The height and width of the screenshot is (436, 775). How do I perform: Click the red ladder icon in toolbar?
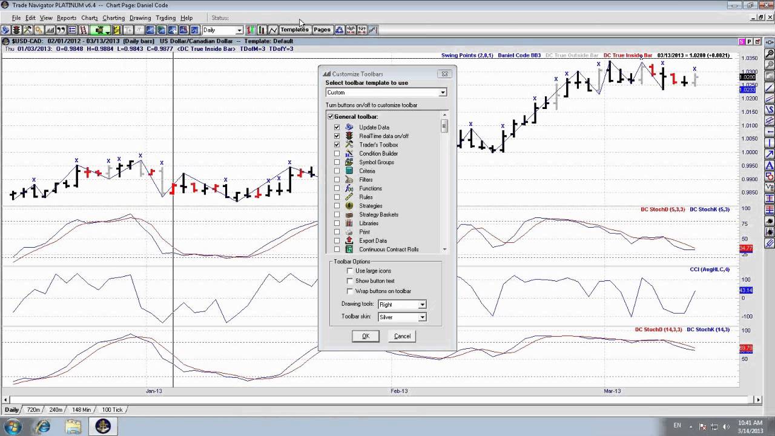83,30
